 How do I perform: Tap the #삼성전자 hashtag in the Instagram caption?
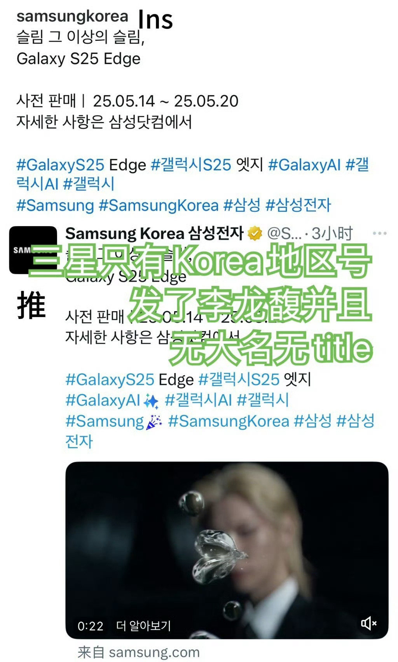point(298,205)
